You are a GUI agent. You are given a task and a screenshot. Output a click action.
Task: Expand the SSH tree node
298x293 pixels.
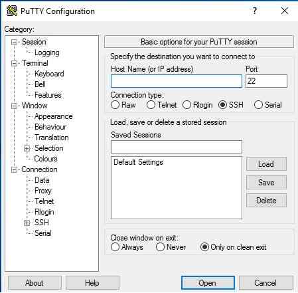[x=27, y=223]
